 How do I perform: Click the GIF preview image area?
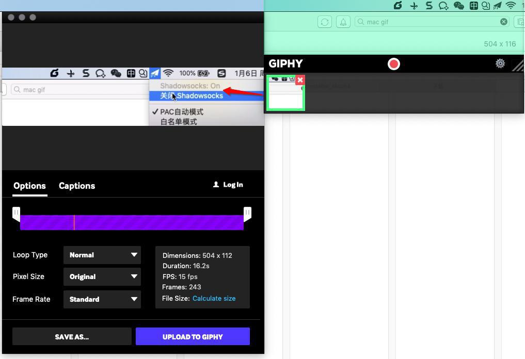(133, 96)
